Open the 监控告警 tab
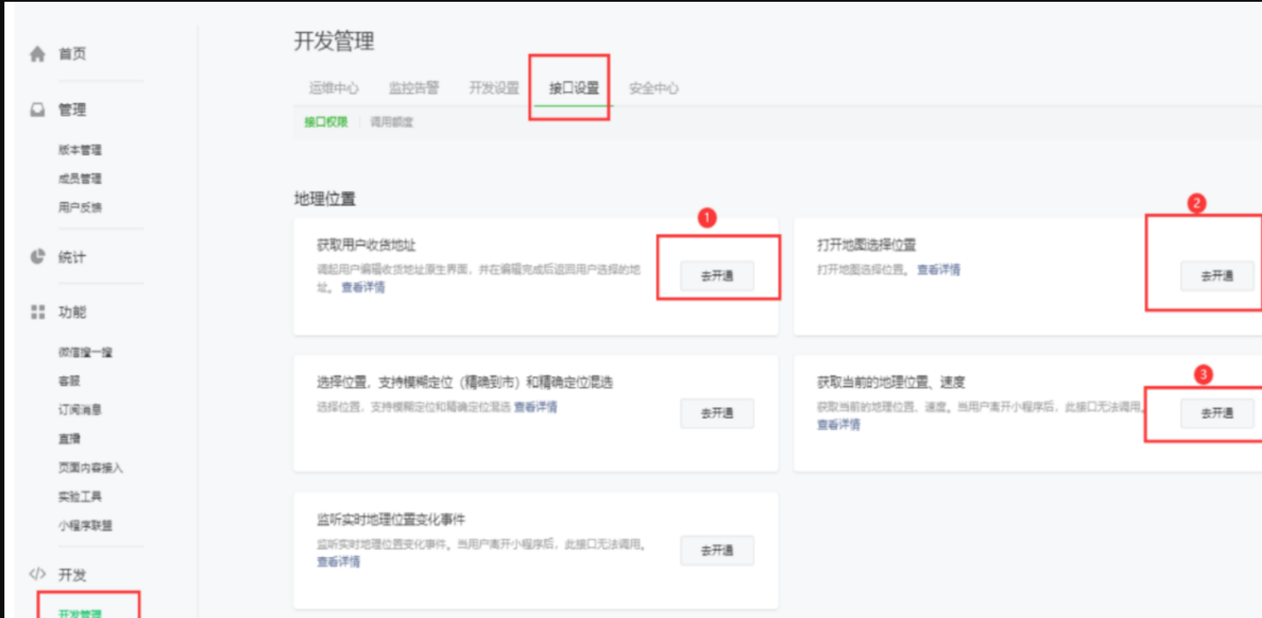 (x=414, y=88)
